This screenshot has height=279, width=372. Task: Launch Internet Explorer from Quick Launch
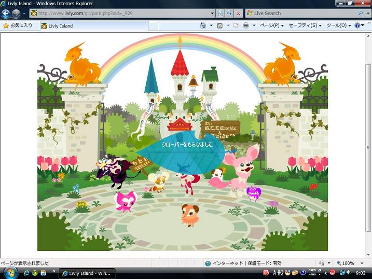(26, 273)
